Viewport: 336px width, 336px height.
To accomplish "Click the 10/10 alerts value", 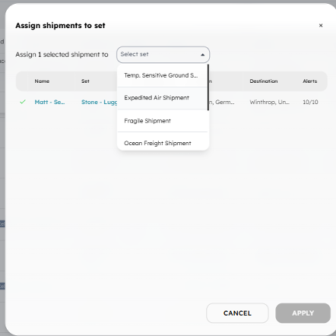I will [310, 102].
